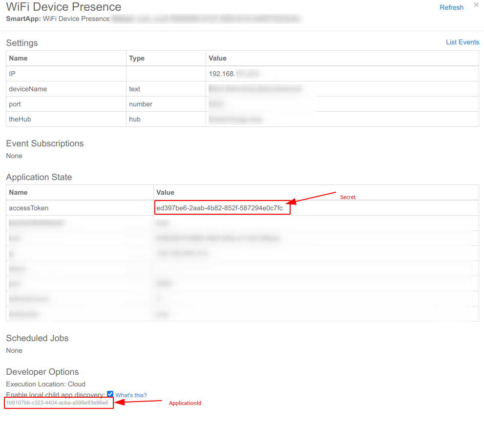Click the SmartApp: WiFi Device Presence subtitle
Image resolution: width=484 pixels, height=425 pixels.
click(x=58, y=19)
